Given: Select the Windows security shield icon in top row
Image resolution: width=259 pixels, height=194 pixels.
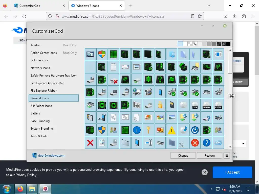Looking at the screenshot, I should click(102, 54).
